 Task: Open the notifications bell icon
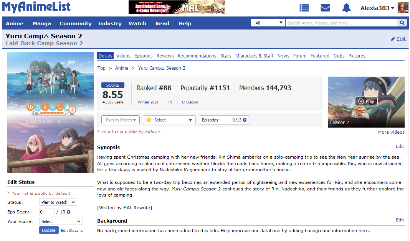[346, 8]
